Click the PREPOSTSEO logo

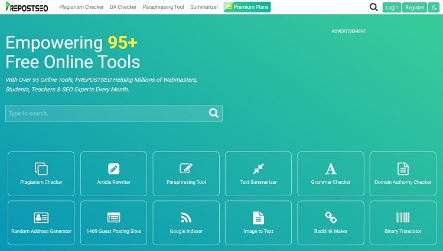(27, 6)
